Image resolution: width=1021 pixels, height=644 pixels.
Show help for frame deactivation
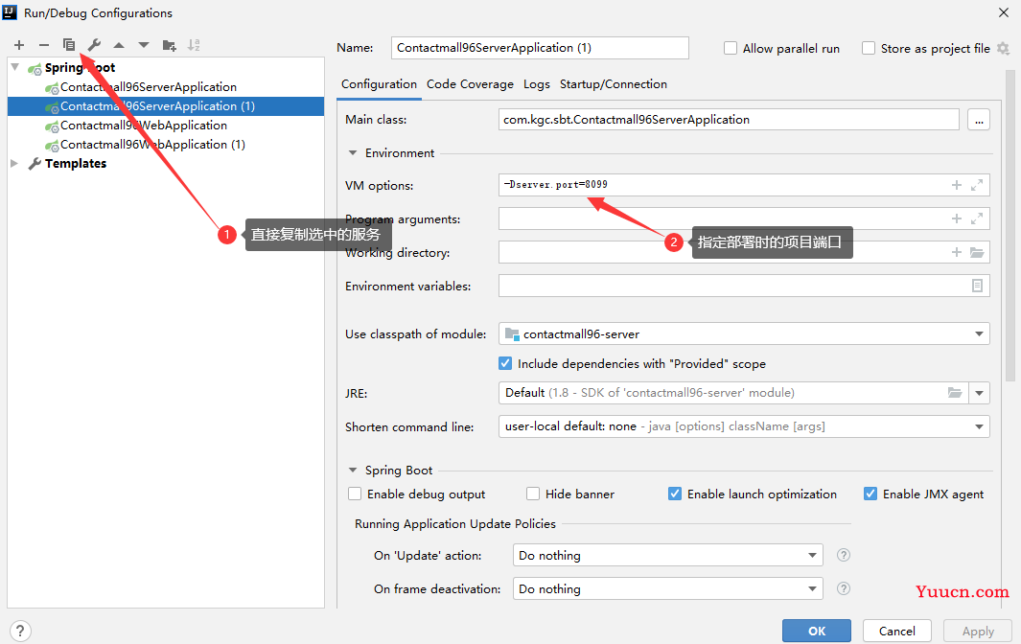844,588
